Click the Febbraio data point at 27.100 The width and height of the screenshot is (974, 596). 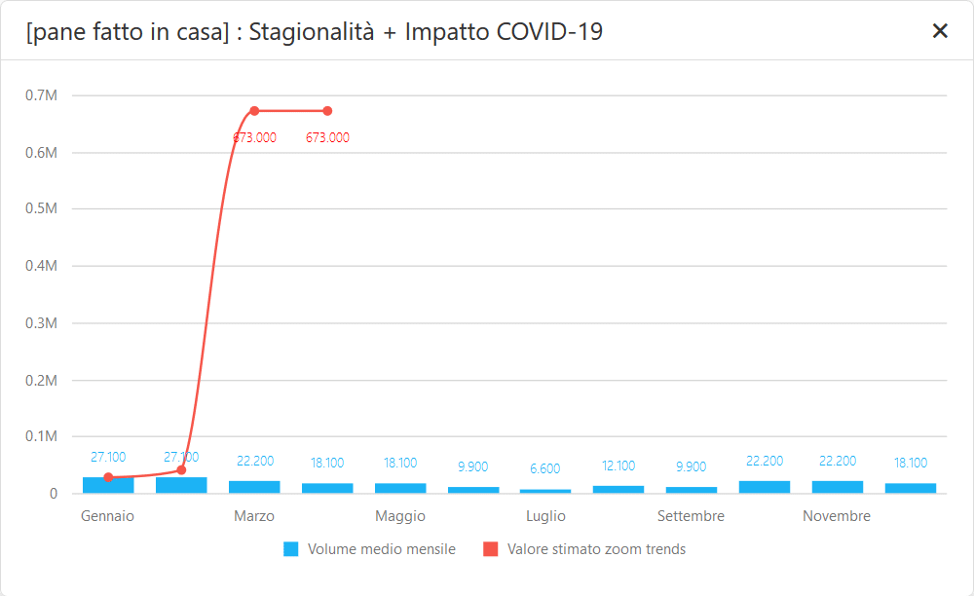click(181, 470)
